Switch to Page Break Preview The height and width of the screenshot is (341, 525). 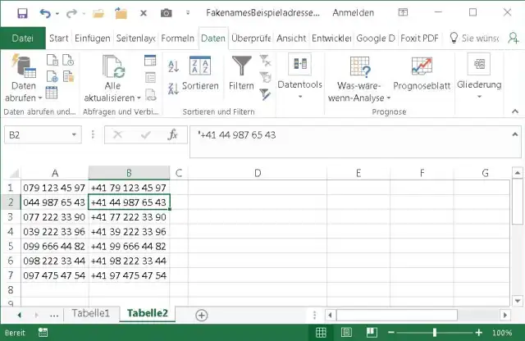click(372, 332)
